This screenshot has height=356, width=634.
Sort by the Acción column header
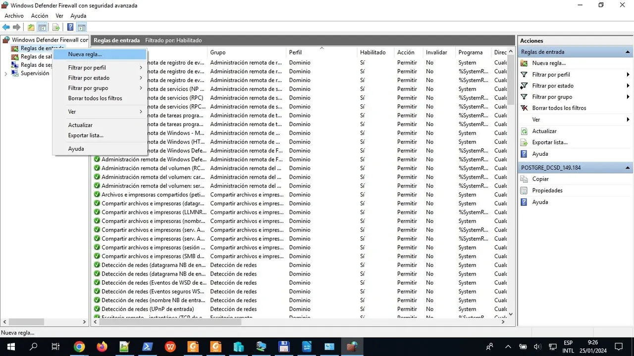click(x=408, y=52)
